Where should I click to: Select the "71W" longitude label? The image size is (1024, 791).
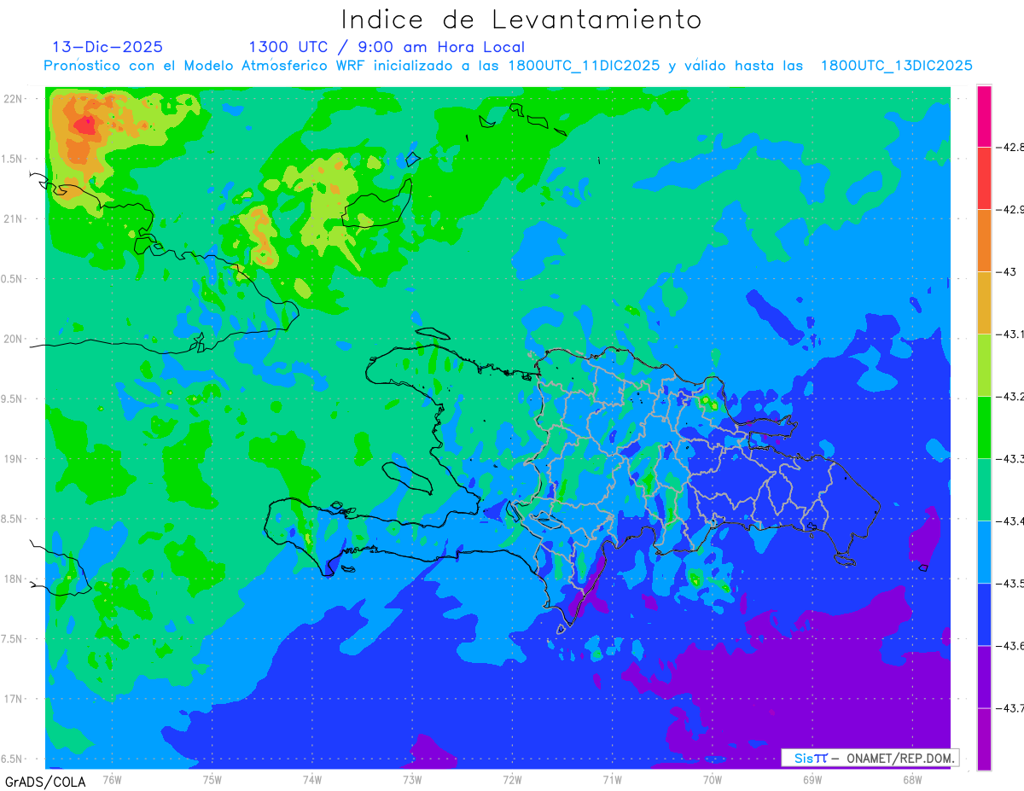pos(612,779)
